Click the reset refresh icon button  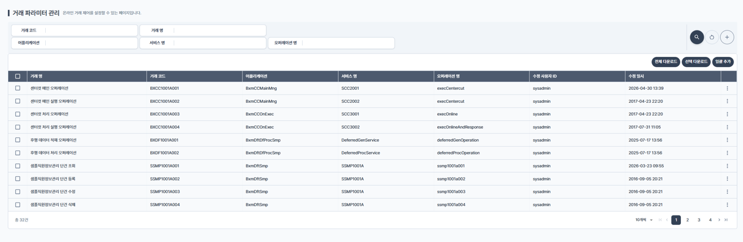(712, 37)
